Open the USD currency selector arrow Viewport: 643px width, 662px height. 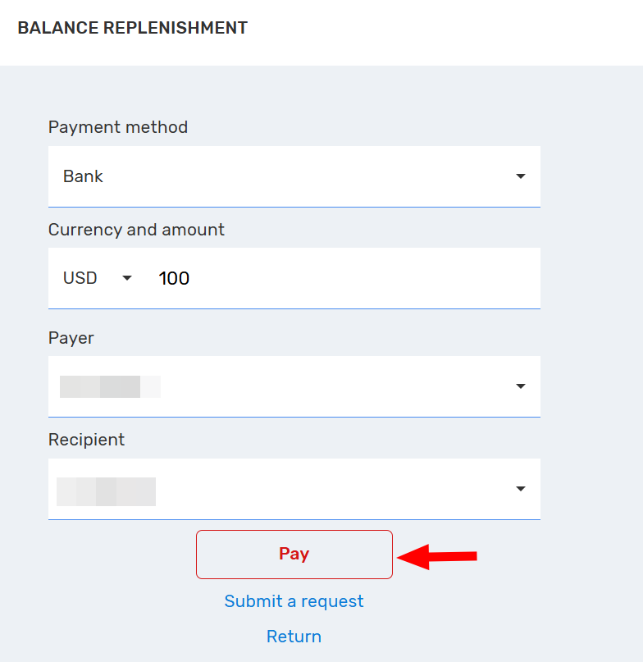tap(127, 278)
